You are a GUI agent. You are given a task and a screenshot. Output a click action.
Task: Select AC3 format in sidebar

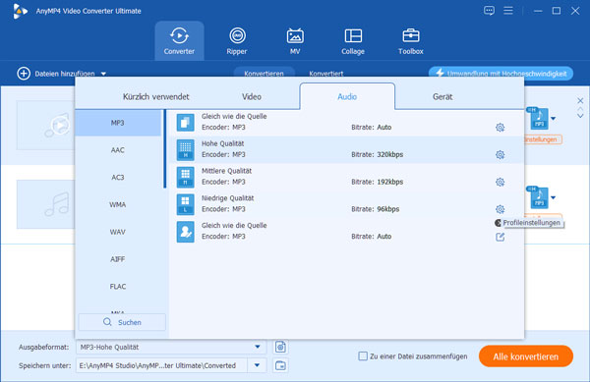[x=118, y=178]
